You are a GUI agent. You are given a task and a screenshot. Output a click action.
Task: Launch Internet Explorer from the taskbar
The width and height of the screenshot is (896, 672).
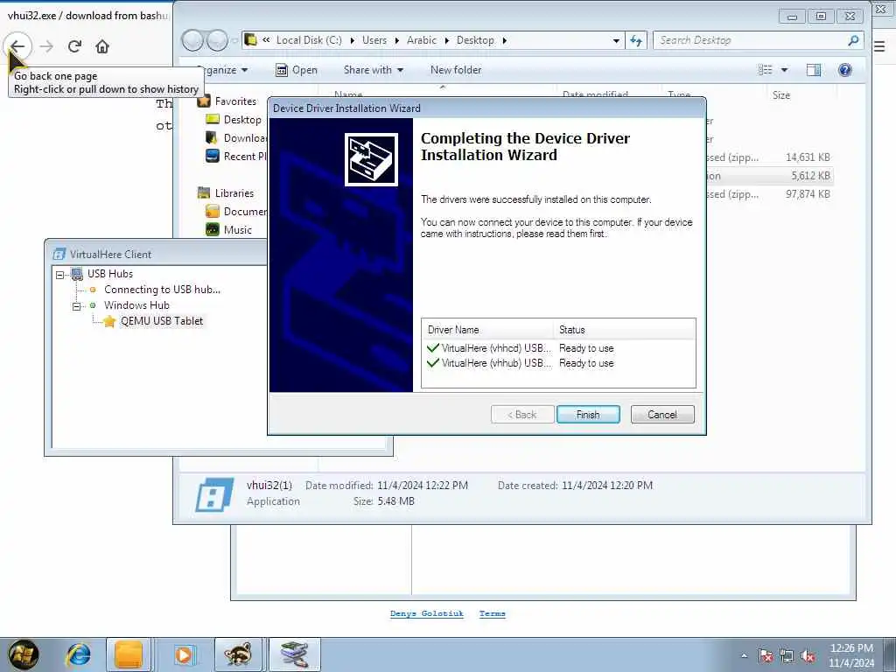(x=78, y=654)
